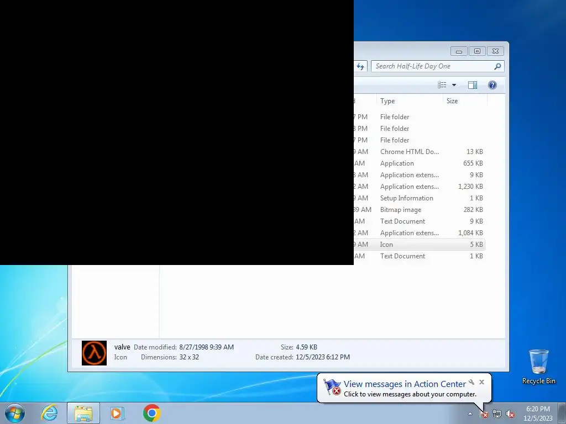Viewport: 566px width, 424px height.
Task: Select the 1 KB Text Document row
Action: point(419,256)
